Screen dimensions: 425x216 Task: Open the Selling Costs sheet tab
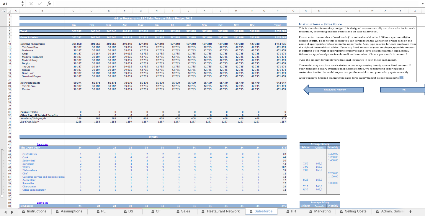click(x=353, y=211)
